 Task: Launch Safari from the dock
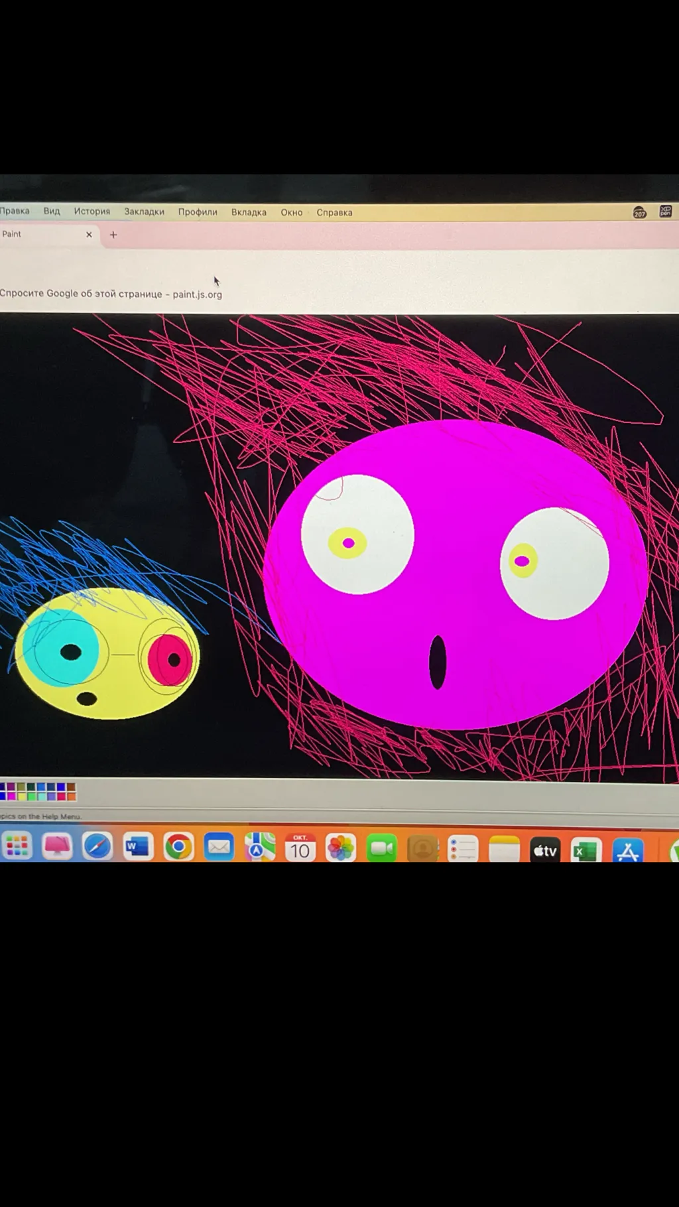97,847
